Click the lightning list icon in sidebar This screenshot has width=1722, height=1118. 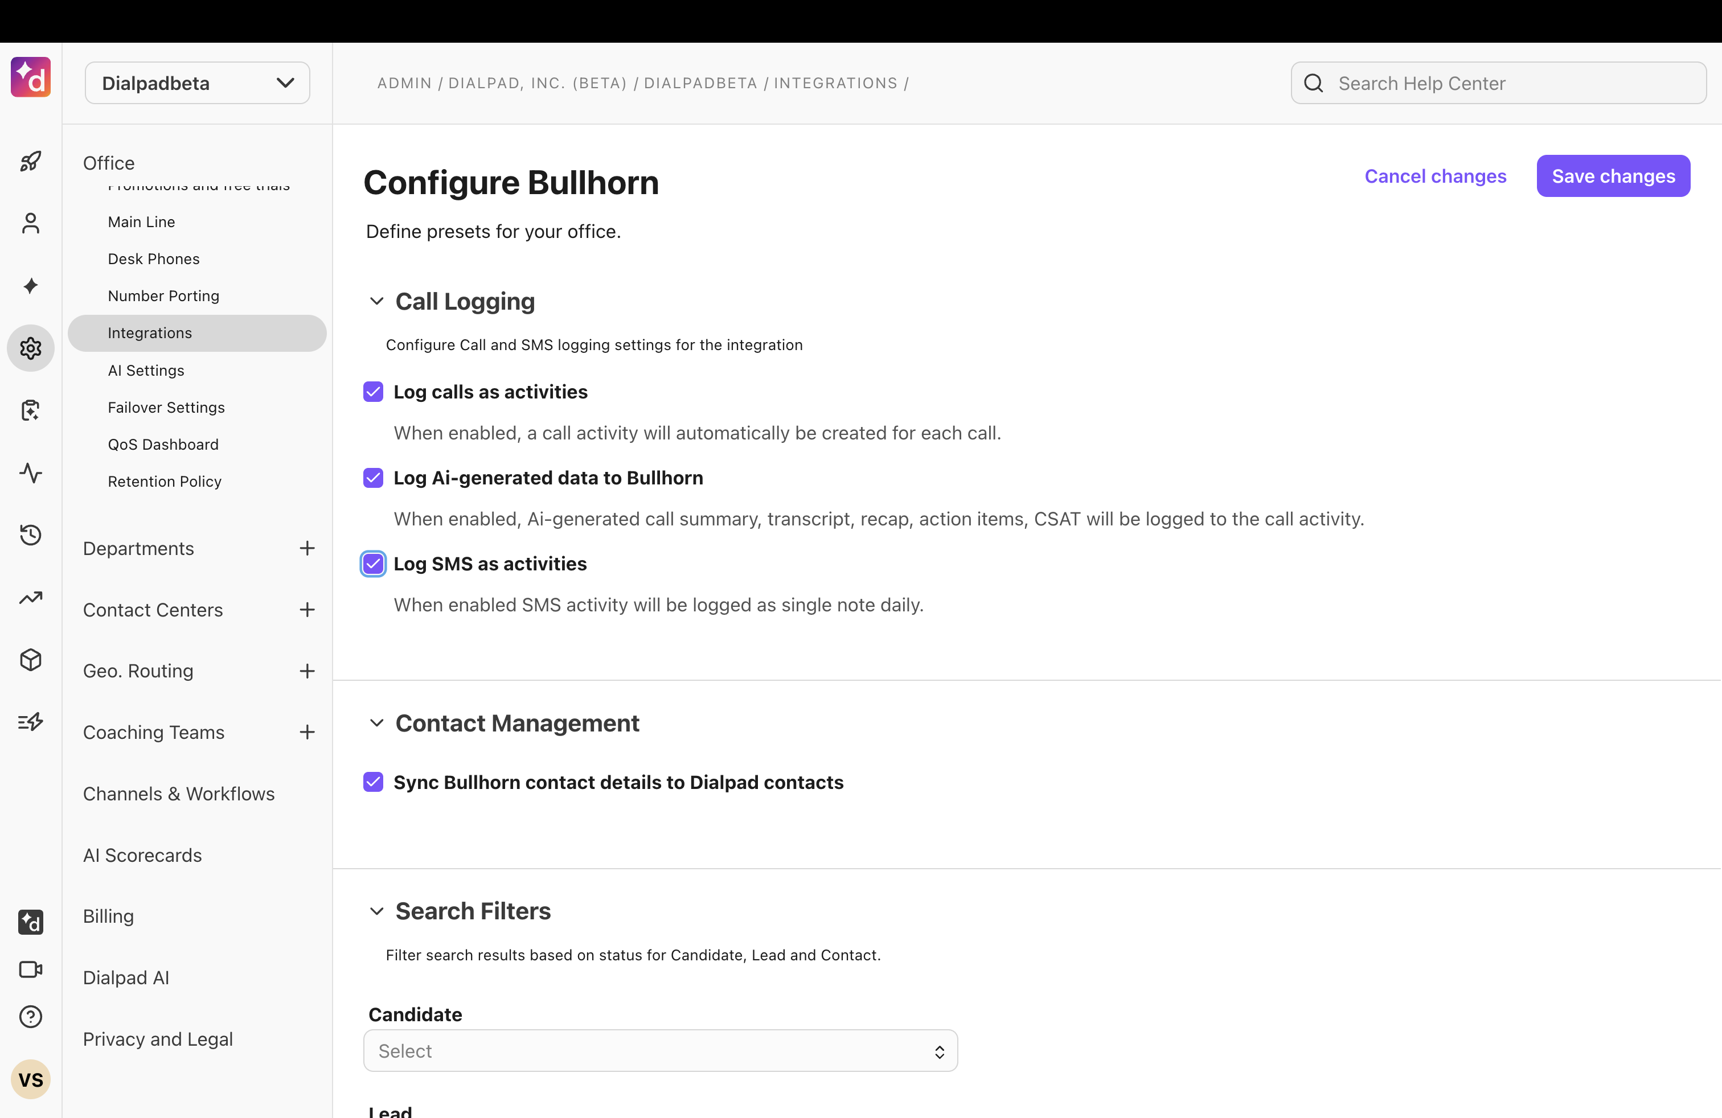(x=30, y=721)
